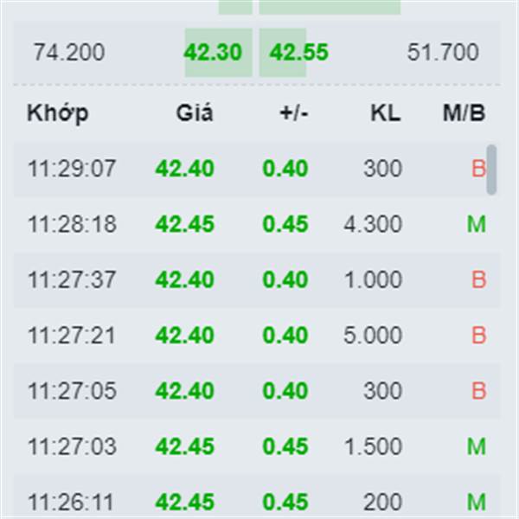Viewport: 519px width, 519px height.
Task: Click volume 1.000 in 11:27:37 row
Action: coord(374,279)
